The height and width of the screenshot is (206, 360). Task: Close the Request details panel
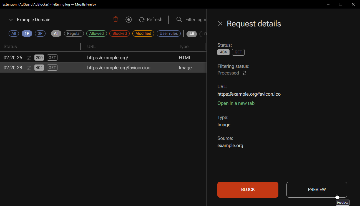[x=220, y=24]
